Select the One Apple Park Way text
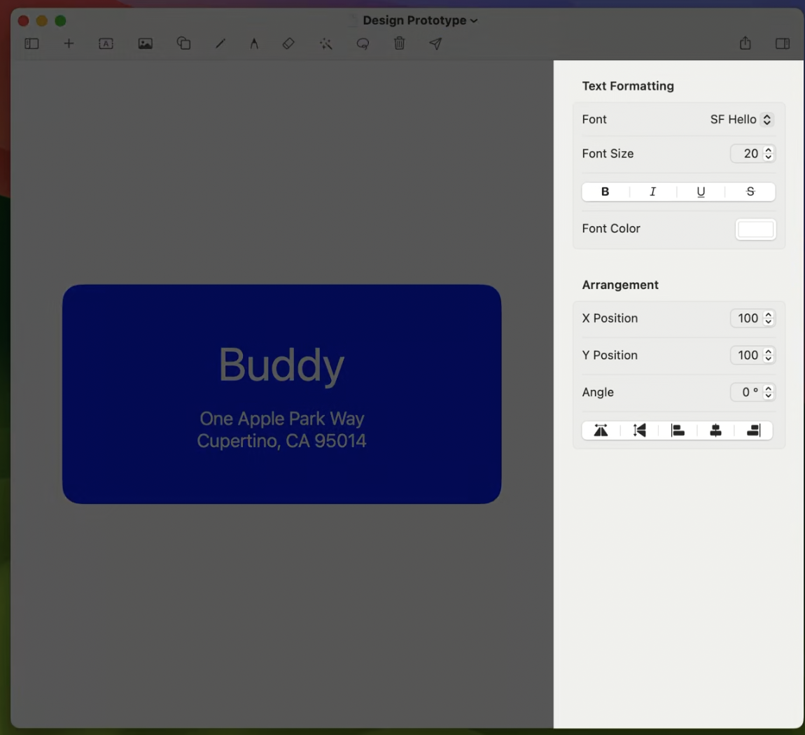 [282, 419]
